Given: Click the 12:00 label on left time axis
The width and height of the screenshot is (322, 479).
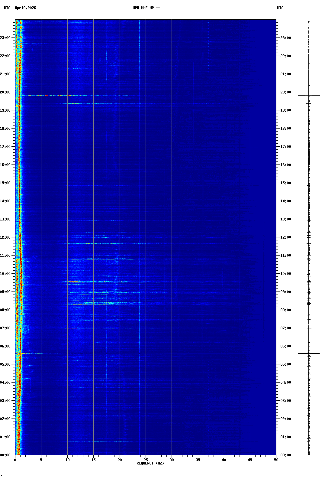Looking at the screenshot, I should [x=5, y=237].
